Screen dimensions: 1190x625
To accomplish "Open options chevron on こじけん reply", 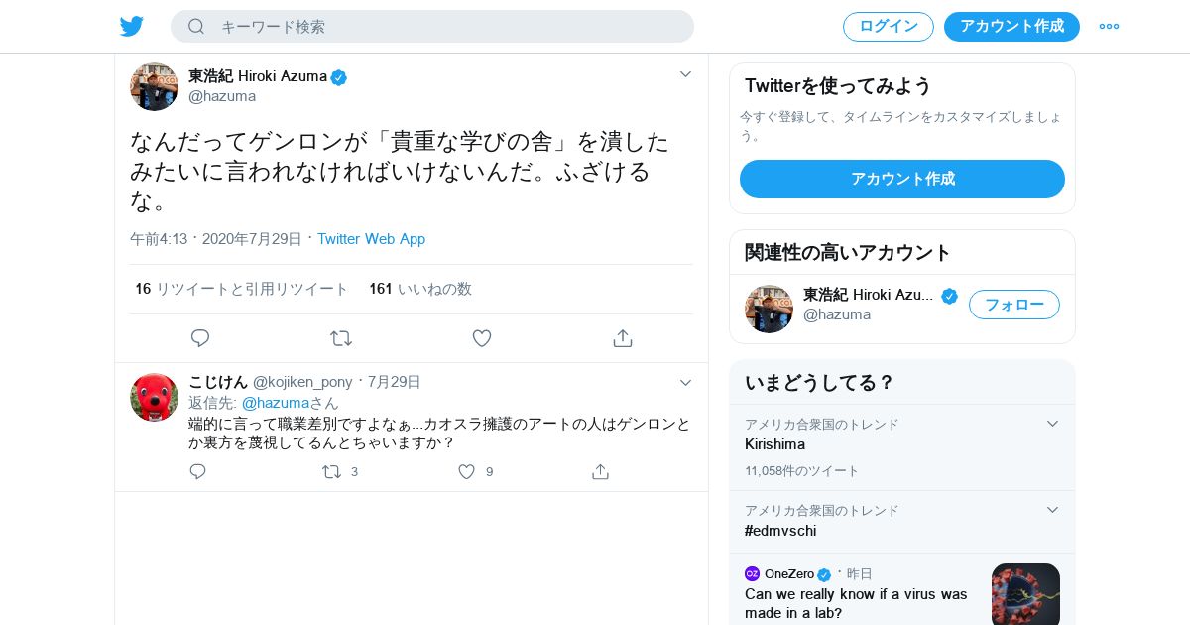I will pyautogui.click(x=685, y=383).
